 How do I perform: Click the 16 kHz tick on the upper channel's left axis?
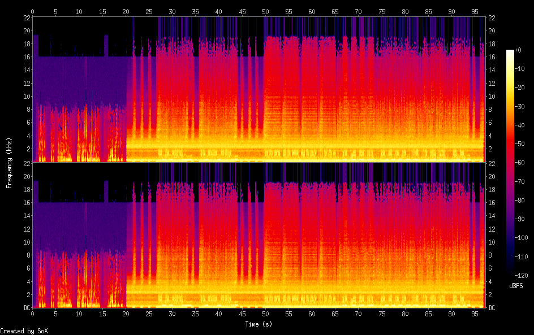pyautogui.click(x=26, y=57)
